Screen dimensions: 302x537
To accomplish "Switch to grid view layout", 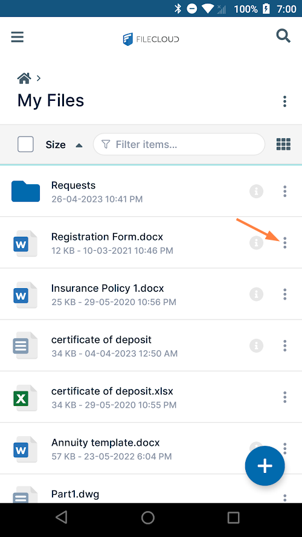I will coord(283,144).
